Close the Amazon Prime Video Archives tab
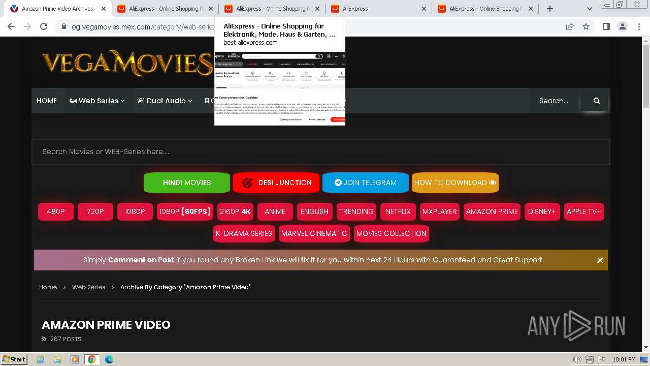This screenshot has width=650, height=366. [x=104, y=9]
